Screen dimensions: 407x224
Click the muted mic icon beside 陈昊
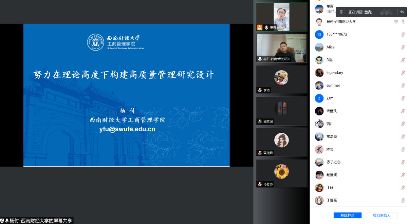pyautogui.click(x=403, y=149)
